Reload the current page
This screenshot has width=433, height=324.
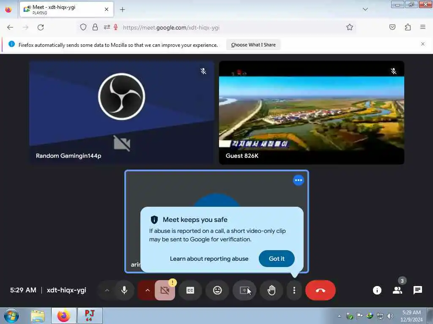[x=41, y=27]
